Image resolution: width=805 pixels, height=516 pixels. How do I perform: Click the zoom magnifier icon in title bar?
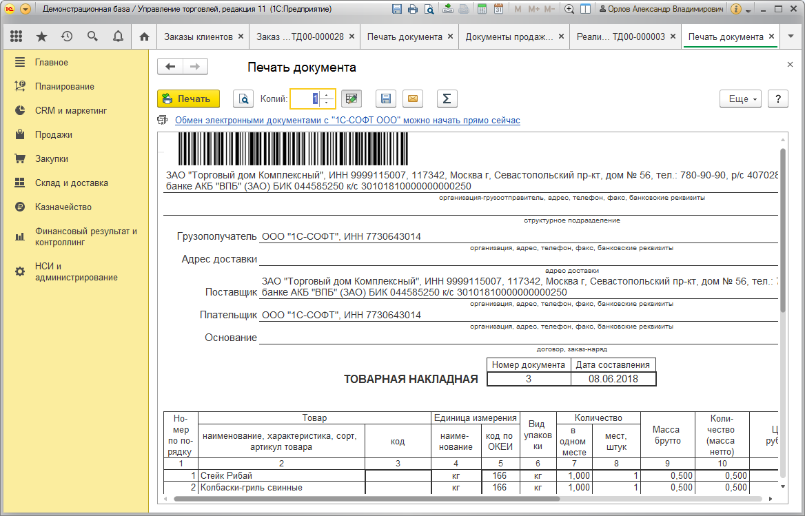[569, 9]
